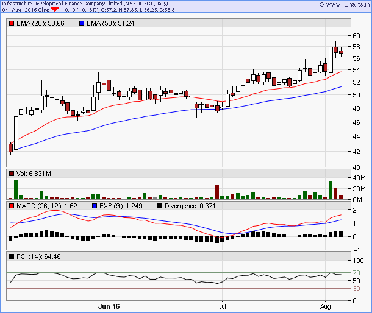
Task: Click the 'EMA (50): 51.24' label
Action: (110, 23)
